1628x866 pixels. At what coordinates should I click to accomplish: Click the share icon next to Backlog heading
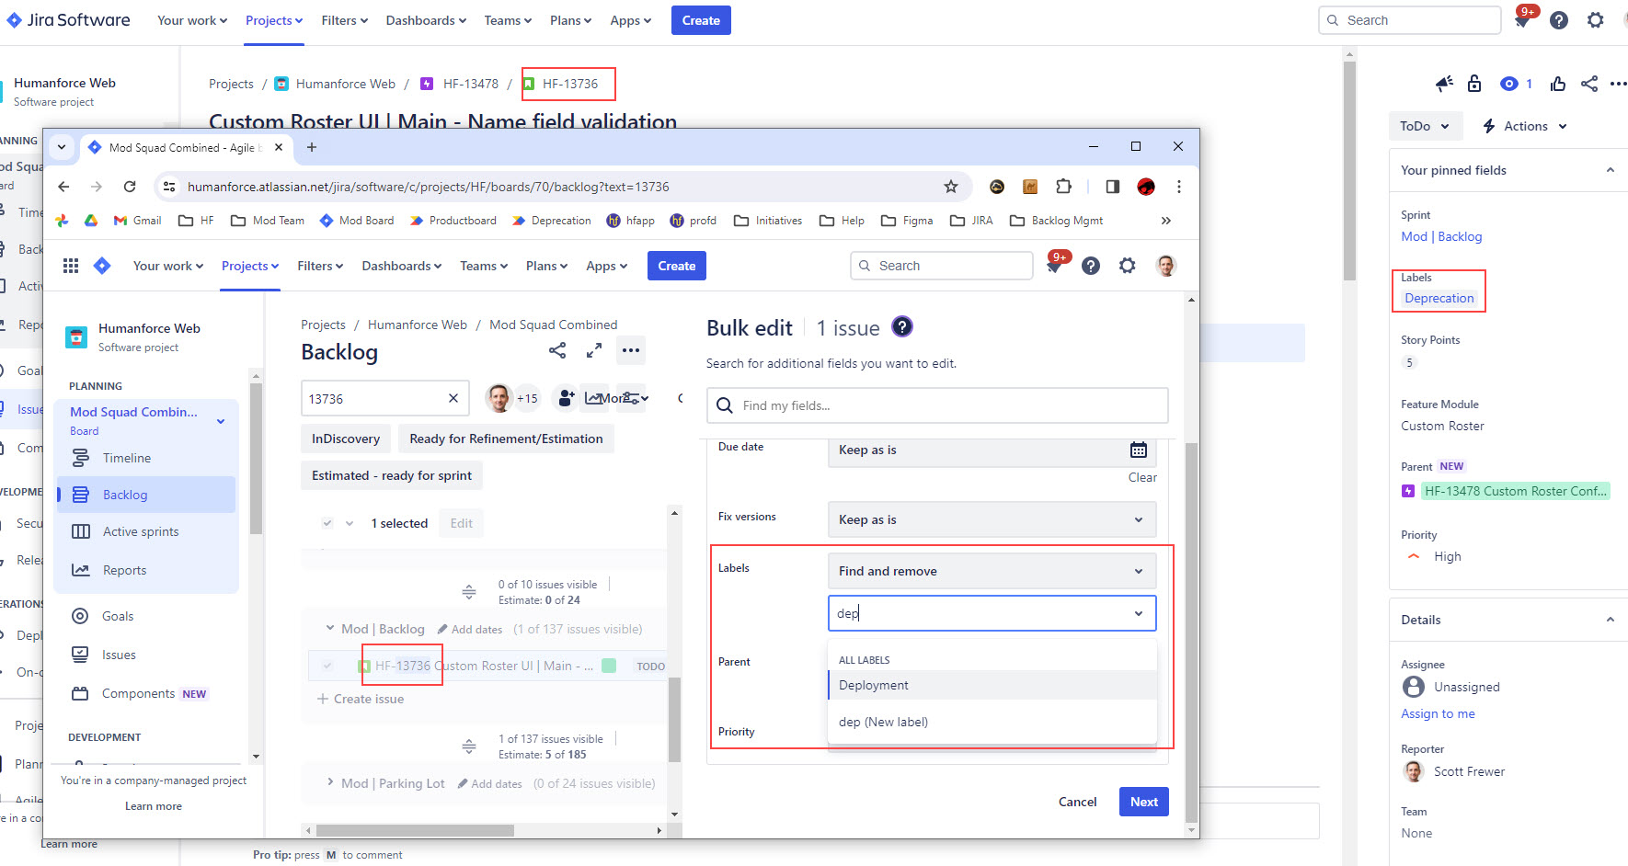(557, 350)
